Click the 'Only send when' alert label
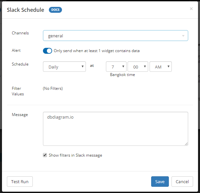This screenshot has width=200, height=193. point(96,51)
